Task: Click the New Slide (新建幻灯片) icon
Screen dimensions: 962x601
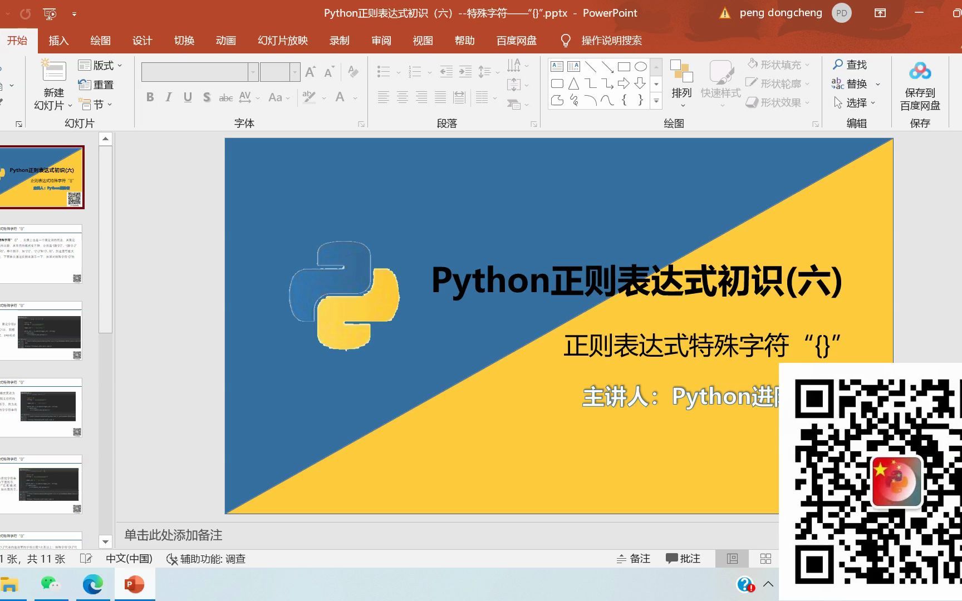Action: tap(54, 71)
